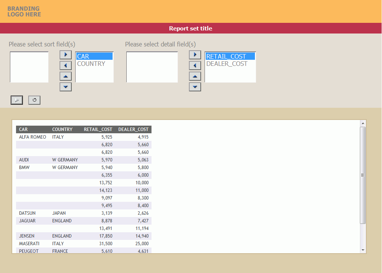Click the detail fields move-right arrow button
The image size is (382, 273).
click(x=195, y=55)
